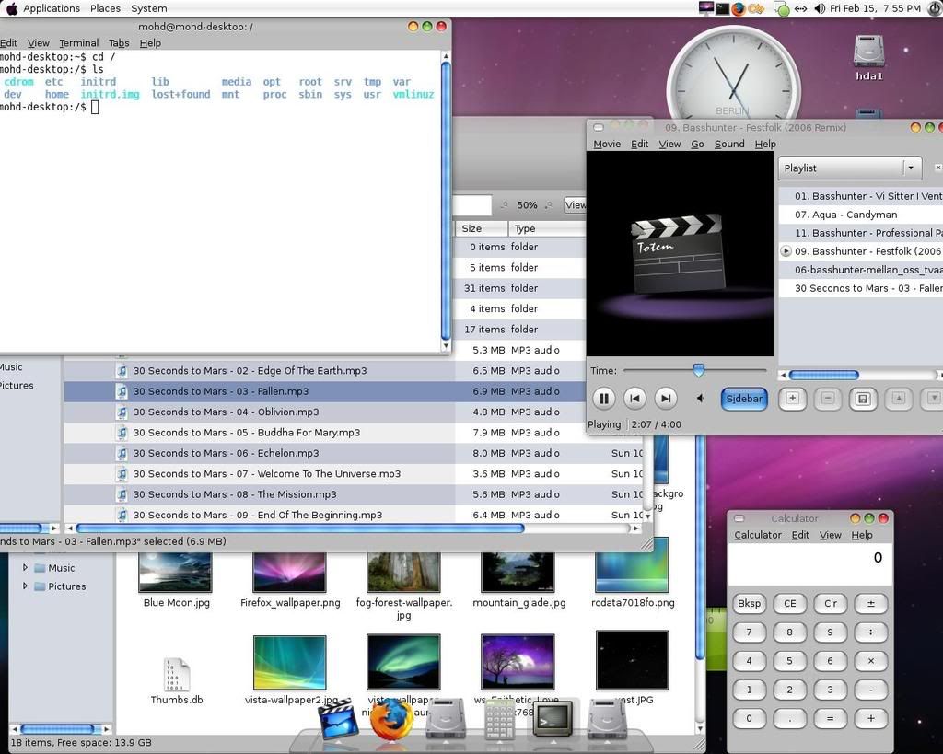Open the Go menu in Totem
The image size is (943, 754).
tap(697, 144)
